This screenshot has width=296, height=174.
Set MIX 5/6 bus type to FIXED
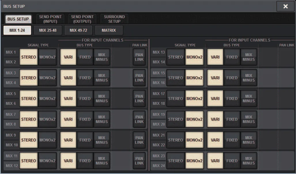click(85, 99)
